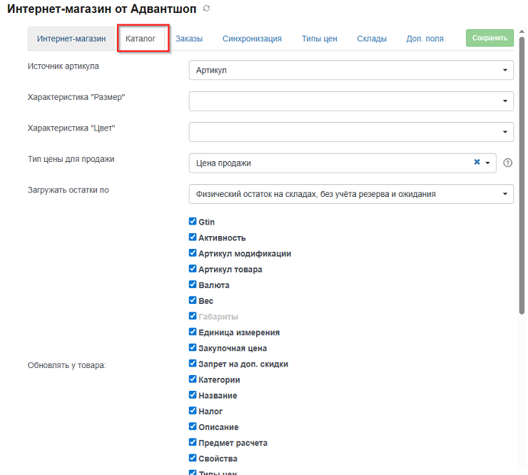The height and width of the screenshot is (475, 528).
Task: Go to the Склады tab
Action: tap(372, 39)
